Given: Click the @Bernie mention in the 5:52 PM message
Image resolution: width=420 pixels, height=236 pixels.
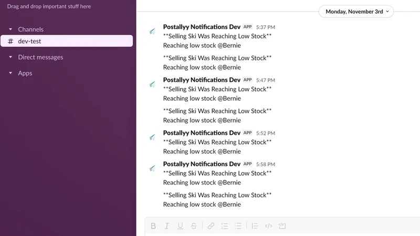Looking at the screenshot, I should (229, 152).
